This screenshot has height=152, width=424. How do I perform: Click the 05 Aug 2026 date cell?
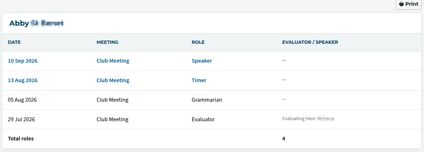tap(22, 100)
